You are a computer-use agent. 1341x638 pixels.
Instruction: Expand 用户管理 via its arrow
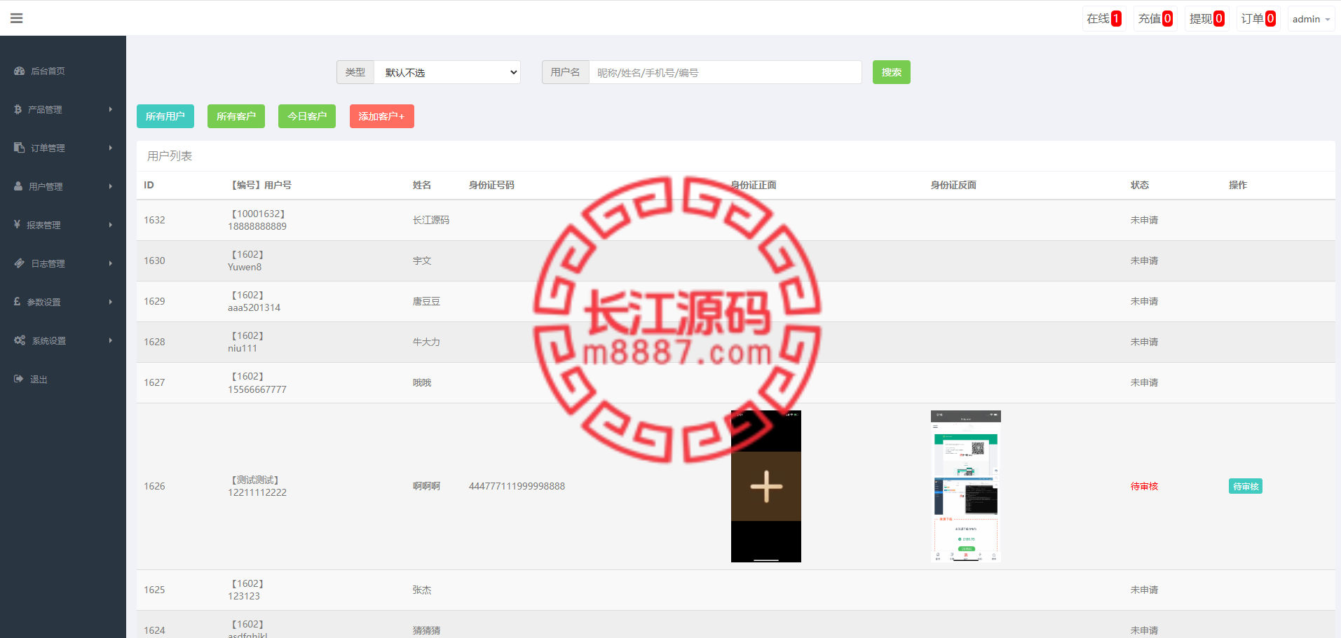click(x=111, y=186)
